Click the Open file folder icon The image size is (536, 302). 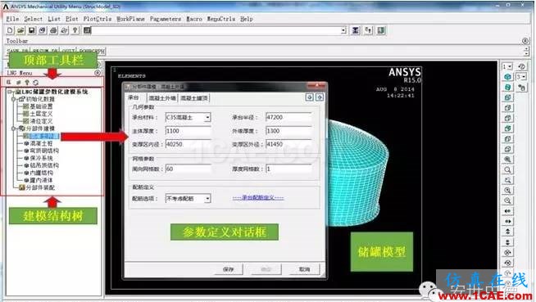click(20, 30)
